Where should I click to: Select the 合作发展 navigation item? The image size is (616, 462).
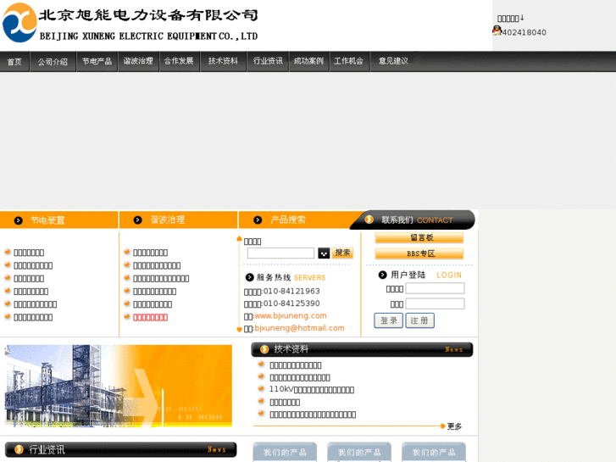(179, 61)
